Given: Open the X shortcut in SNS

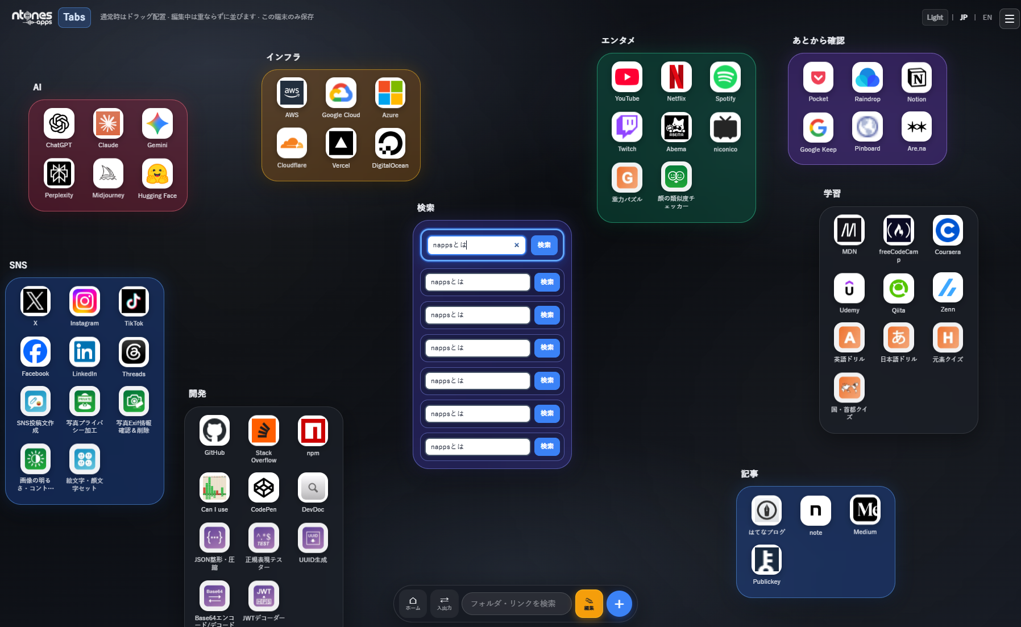Looking at the screenshot, I should pos(35,301).
